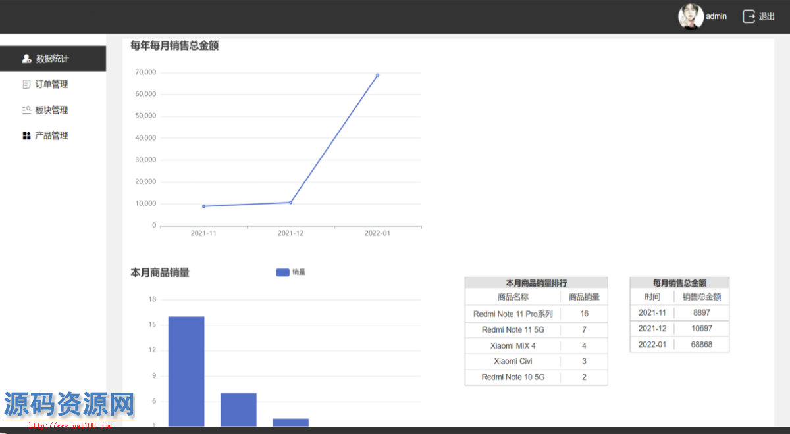The image size is (790, 434).
Task: Click the tallest bar in 本月商品销量 chart
Action: coord(186,372)
